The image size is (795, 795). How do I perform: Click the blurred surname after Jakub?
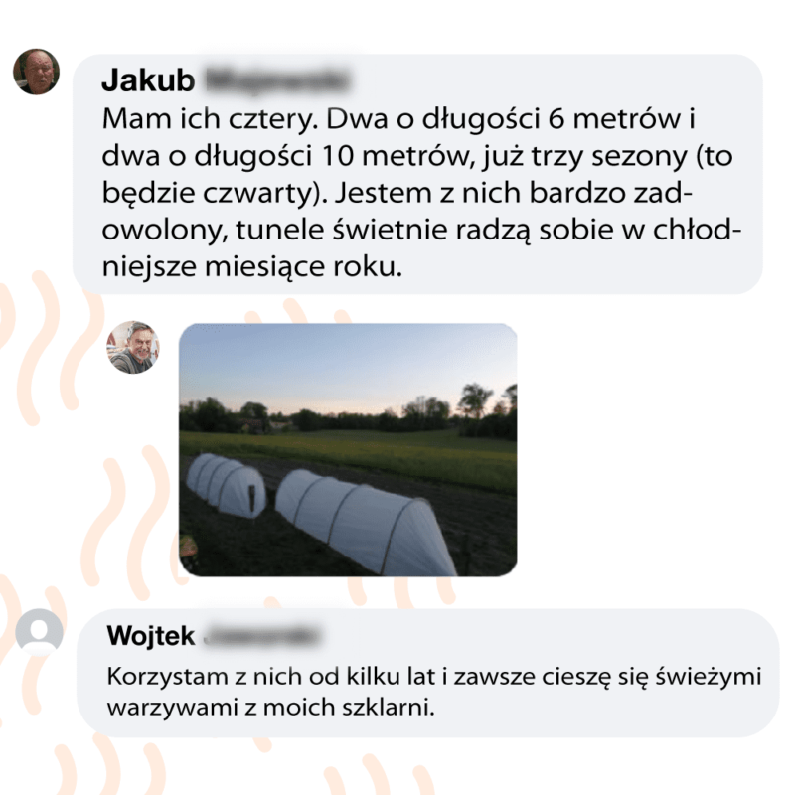pos(277,80)
